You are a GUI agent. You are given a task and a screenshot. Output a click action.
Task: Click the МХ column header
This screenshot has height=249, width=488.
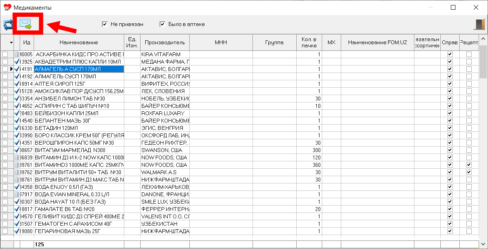[332, 43]
